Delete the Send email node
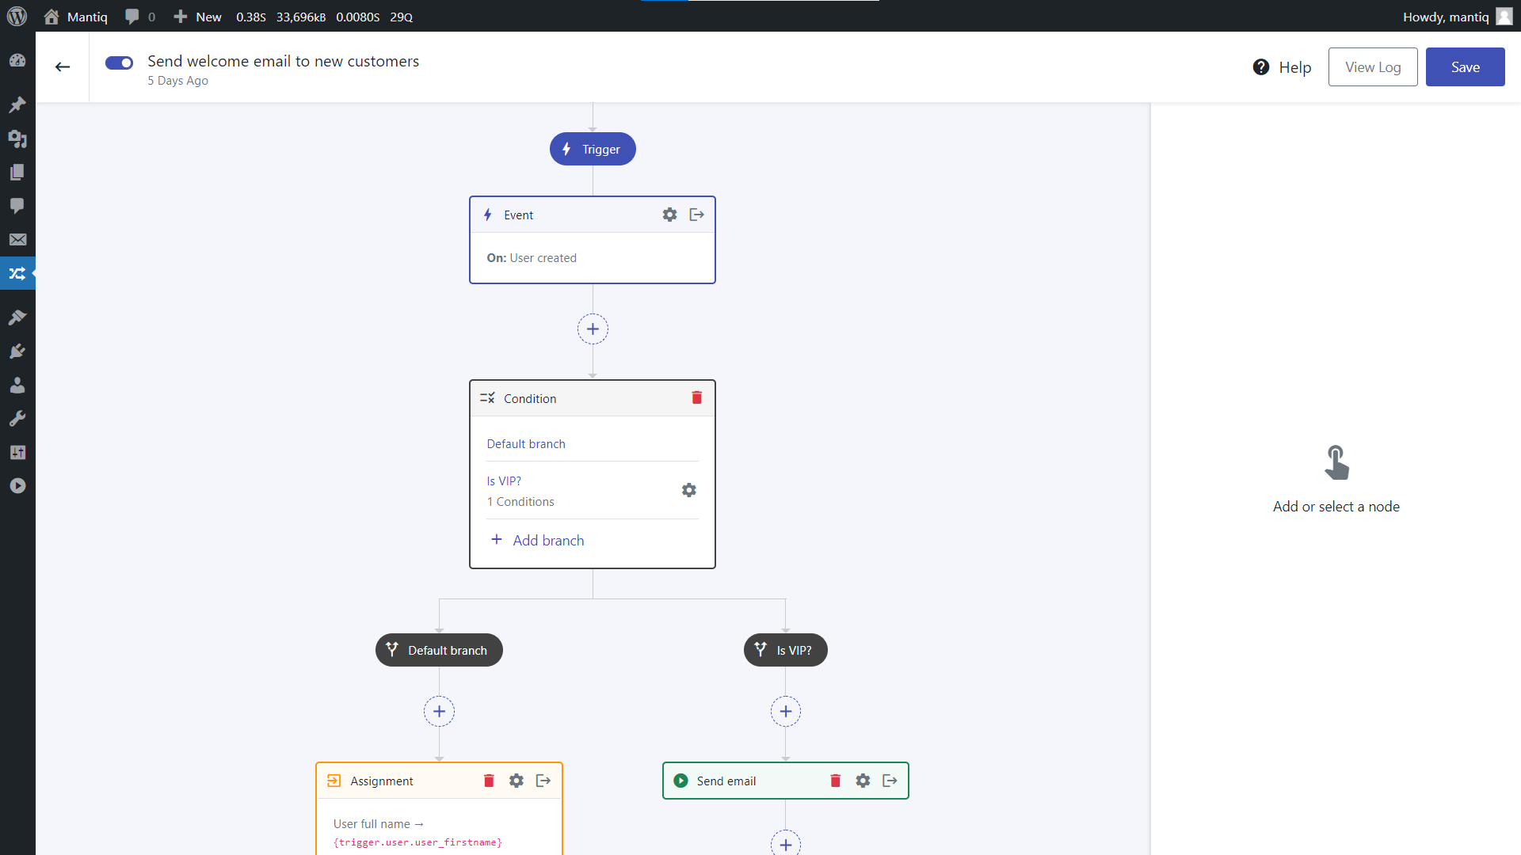Screen dimensions: 1521x855 834,781
